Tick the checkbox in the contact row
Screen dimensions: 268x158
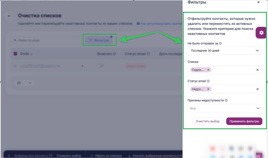pos(15,66)
